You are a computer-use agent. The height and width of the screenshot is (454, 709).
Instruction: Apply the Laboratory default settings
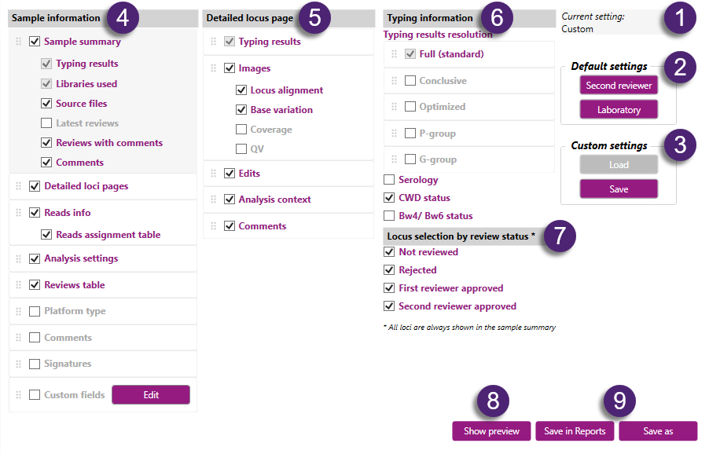point(619,110)
